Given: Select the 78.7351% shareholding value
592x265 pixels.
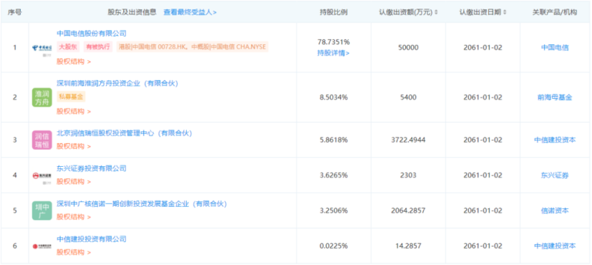Looking at the screenshot, I should [334, 42].
